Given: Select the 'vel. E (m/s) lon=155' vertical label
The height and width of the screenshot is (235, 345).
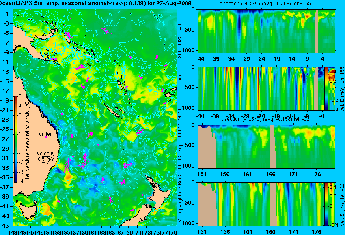Looking at the screenshot, I should pos(342,89).
